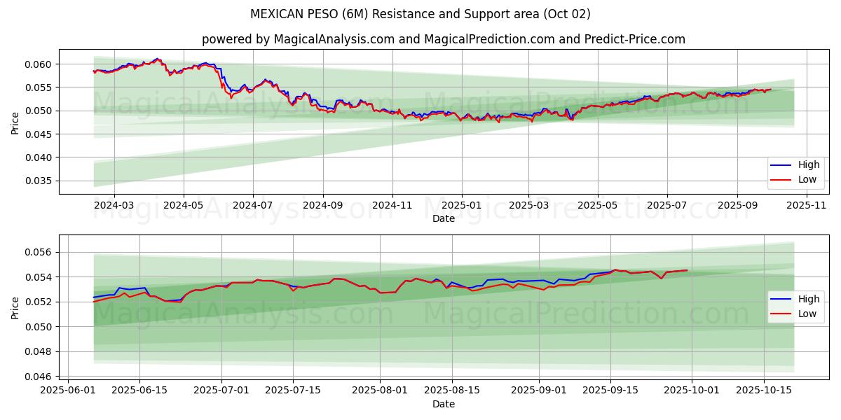841x420 pixels.
Task: Click the 'Date' axis label below bottom chart
Action: (x=443, y=404)
